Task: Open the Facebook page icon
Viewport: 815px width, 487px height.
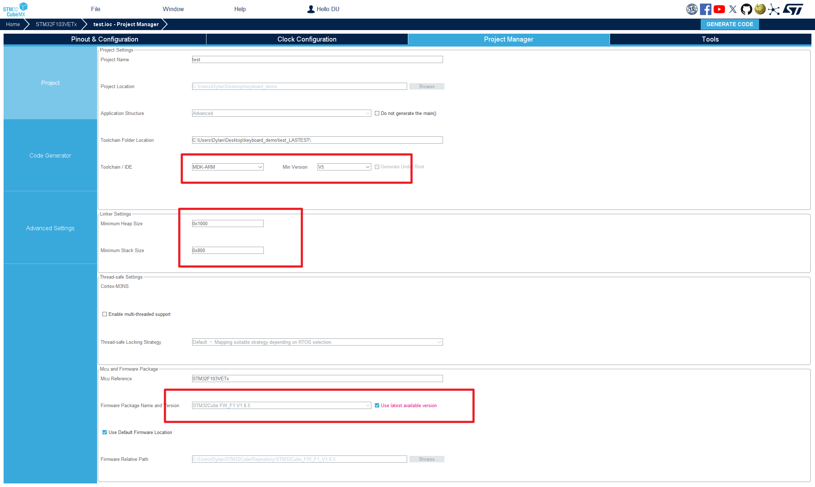Action: pyautogui.click(x=706, y=9)
